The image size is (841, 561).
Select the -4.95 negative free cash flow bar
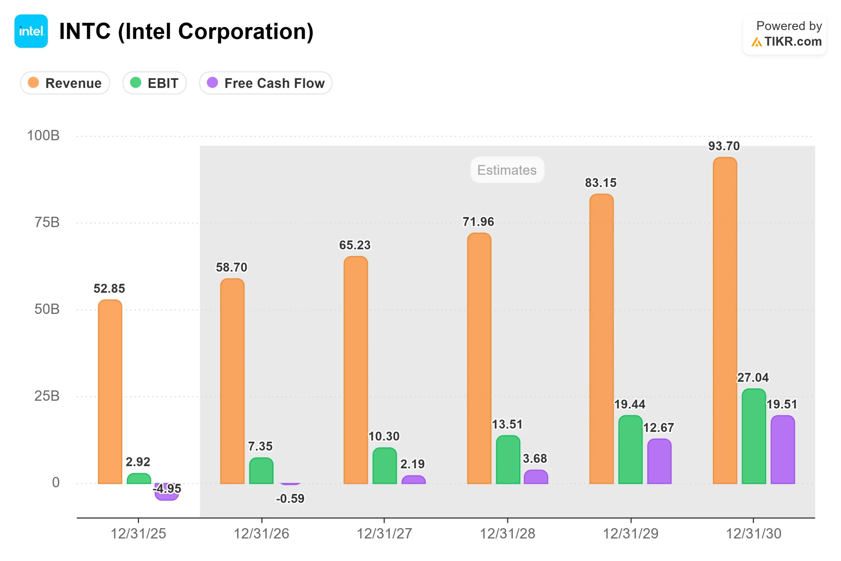point(167,492)
